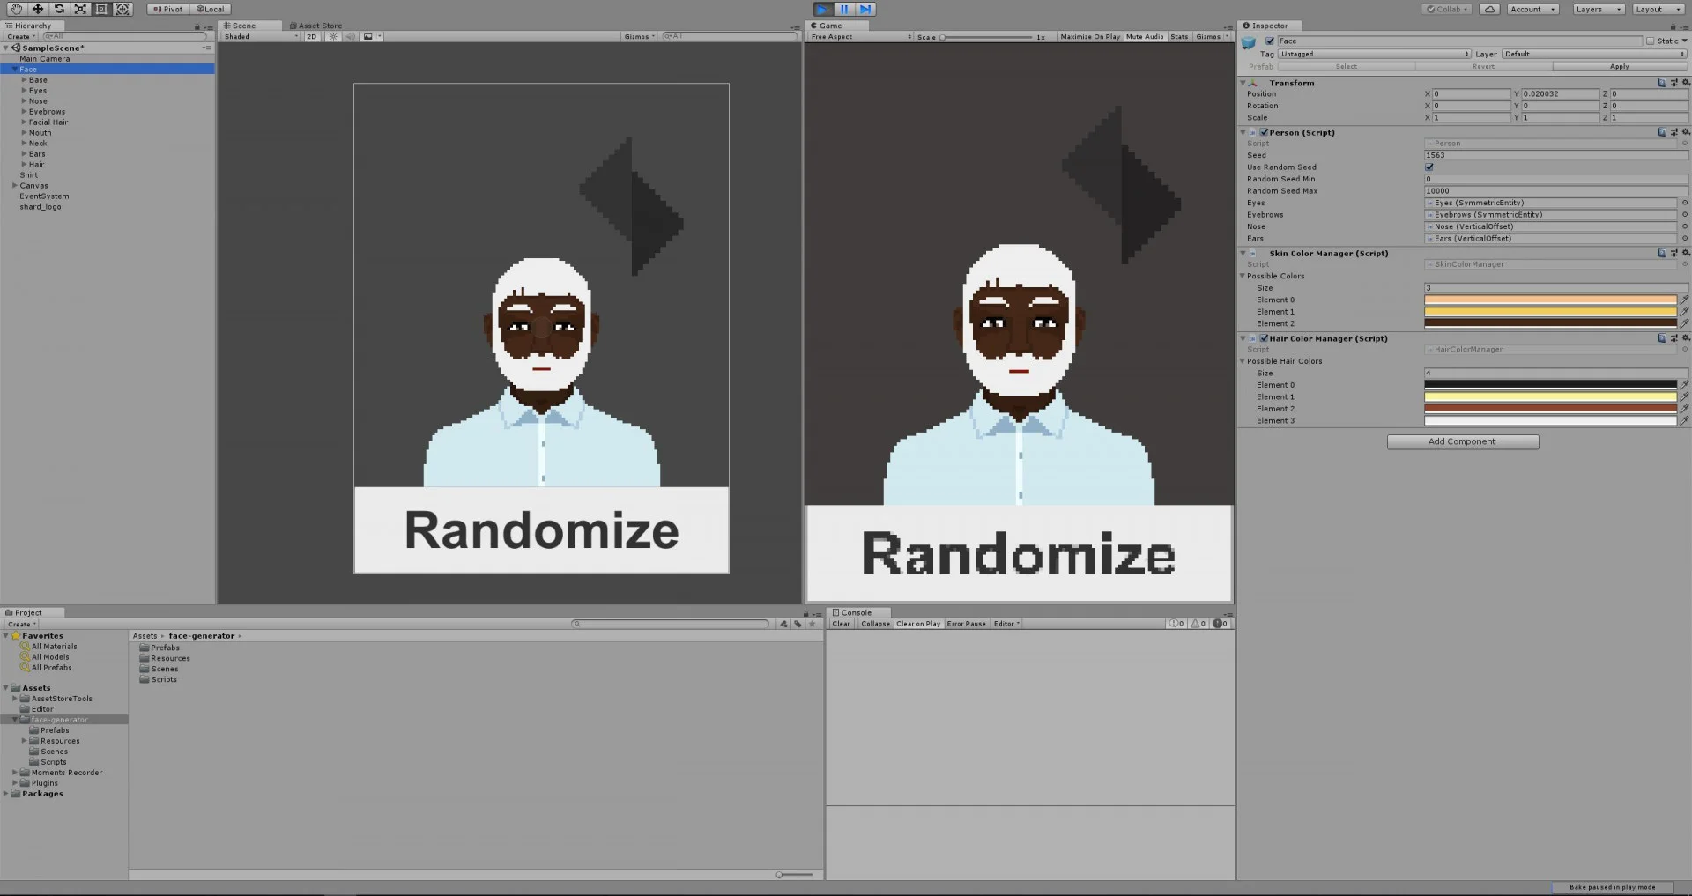
Task: Select the Hand tool in the toolbar
Action: coord(16,9)
